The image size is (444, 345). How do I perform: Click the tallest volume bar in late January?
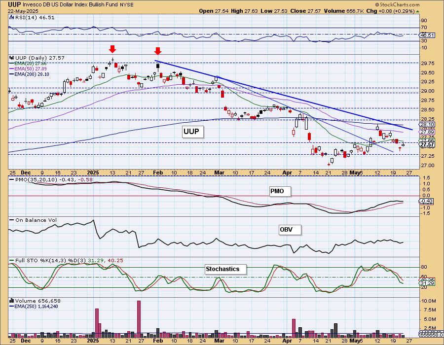139,319
